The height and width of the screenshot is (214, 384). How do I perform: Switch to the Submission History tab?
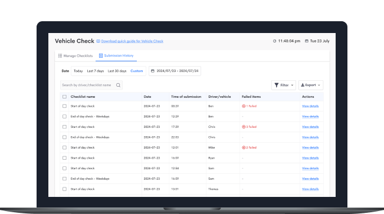(116, 56)
